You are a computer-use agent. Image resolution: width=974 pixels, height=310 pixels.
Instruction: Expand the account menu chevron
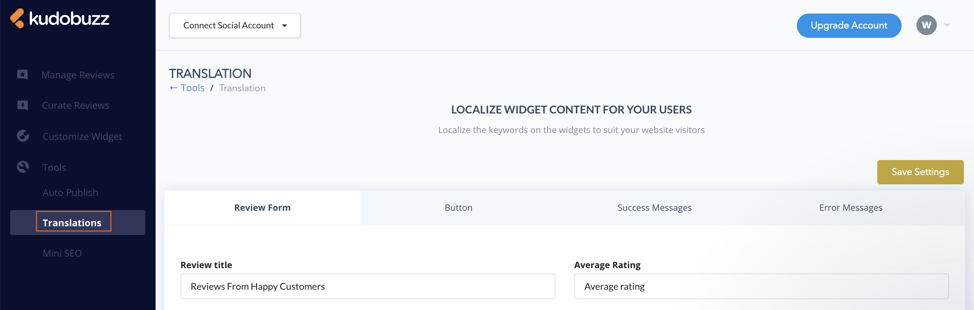coord(947,25)
